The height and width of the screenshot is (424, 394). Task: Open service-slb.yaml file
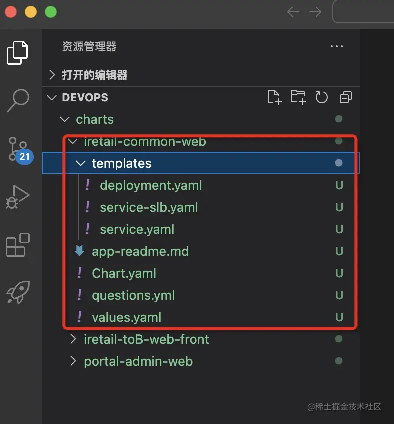click(201, 207)
